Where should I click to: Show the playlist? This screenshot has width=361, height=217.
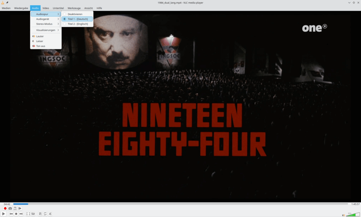click(x=40, y=214)
